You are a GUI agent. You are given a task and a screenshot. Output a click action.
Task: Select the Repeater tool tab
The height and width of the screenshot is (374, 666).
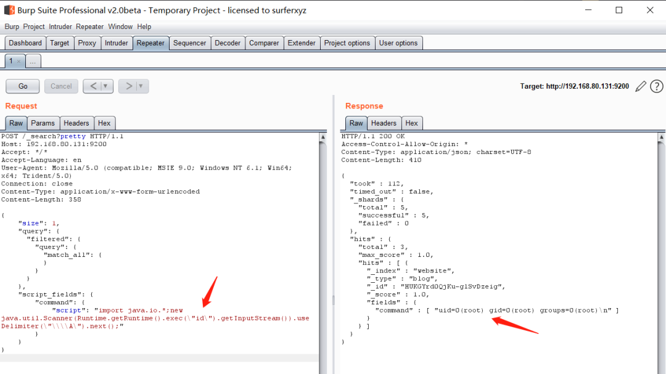[x=150, y=43]
